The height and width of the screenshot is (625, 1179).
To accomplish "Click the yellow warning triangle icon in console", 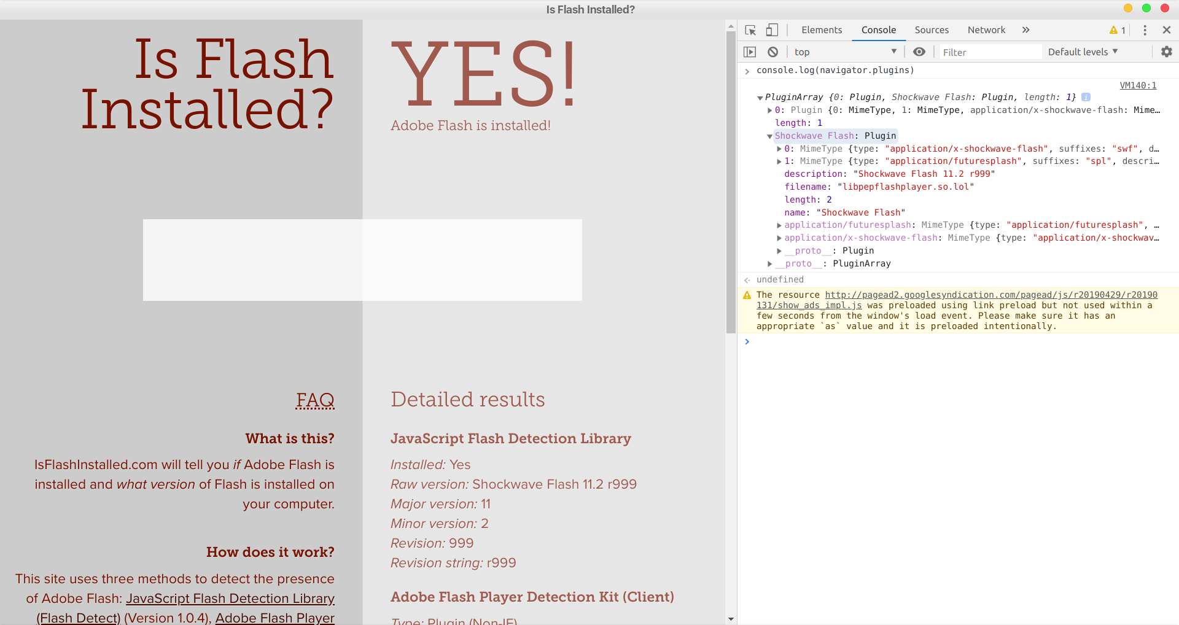I will pos(747,295).
